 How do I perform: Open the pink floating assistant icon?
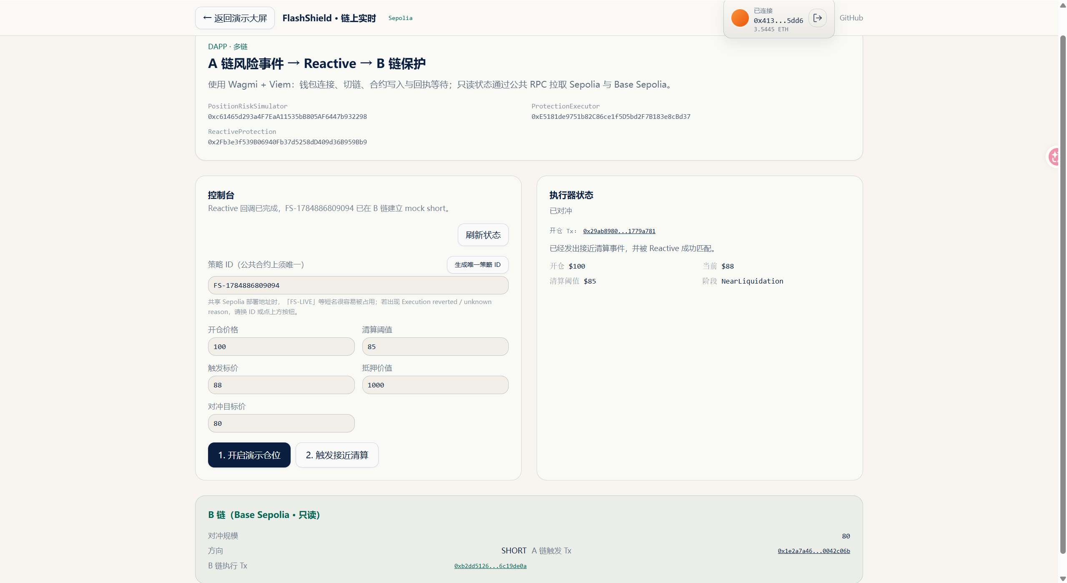(x=1054, y=157)
